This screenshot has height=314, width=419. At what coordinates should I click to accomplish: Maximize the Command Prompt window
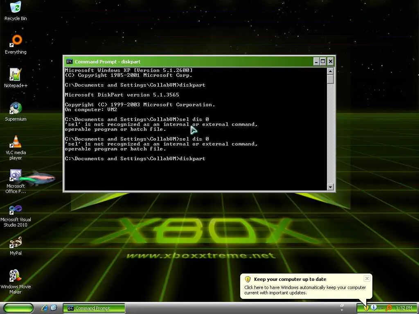(323, 62)
